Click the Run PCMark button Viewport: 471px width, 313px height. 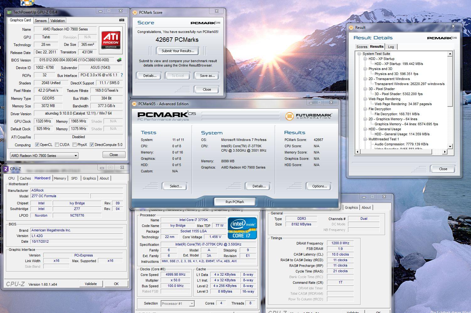click(235, 202)
